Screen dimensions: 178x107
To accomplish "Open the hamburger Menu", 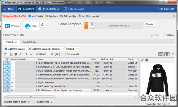I will click(9, 9).
